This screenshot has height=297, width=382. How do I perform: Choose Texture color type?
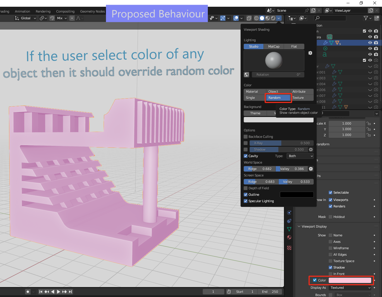302,98
